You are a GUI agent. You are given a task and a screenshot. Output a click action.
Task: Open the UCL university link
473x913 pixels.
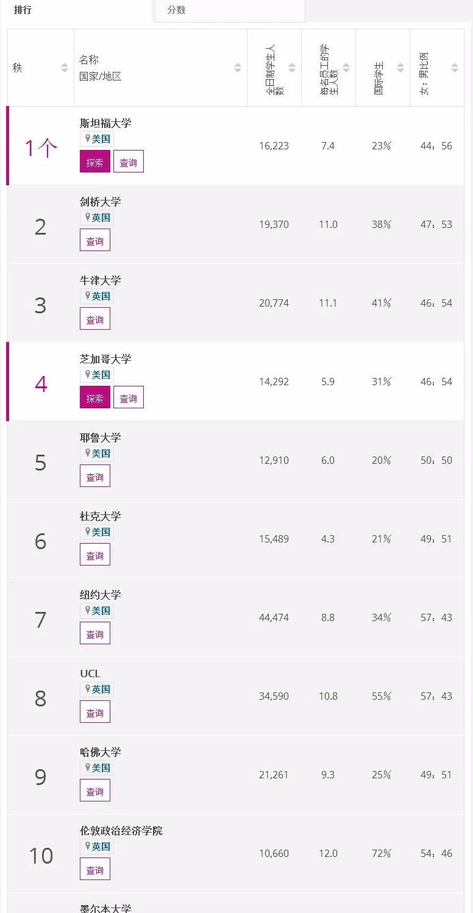[x=90, y=673]
